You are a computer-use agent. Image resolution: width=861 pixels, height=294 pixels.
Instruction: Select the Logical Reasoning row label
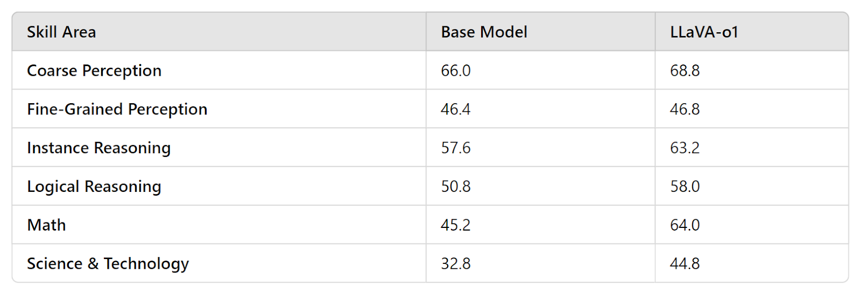[x=94, y=187]
